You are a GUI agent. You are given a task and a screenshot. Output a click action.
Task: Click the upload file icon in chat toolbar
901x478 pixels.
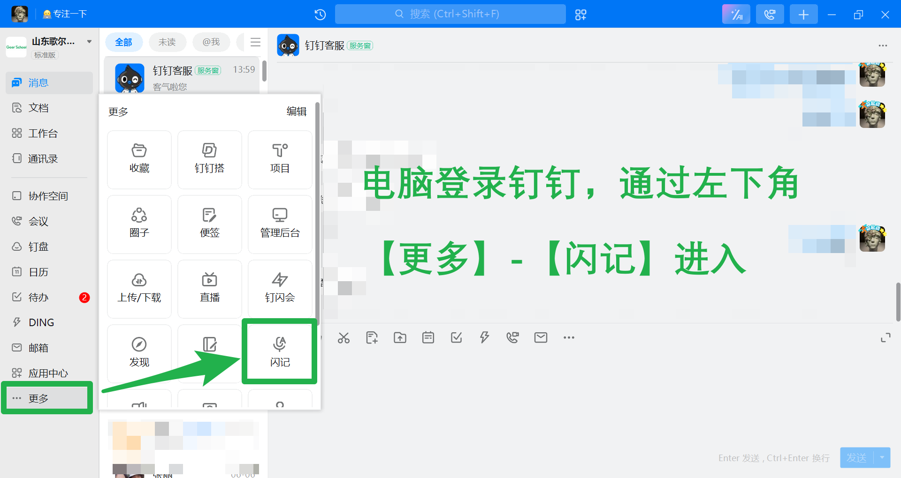[400, 337]
